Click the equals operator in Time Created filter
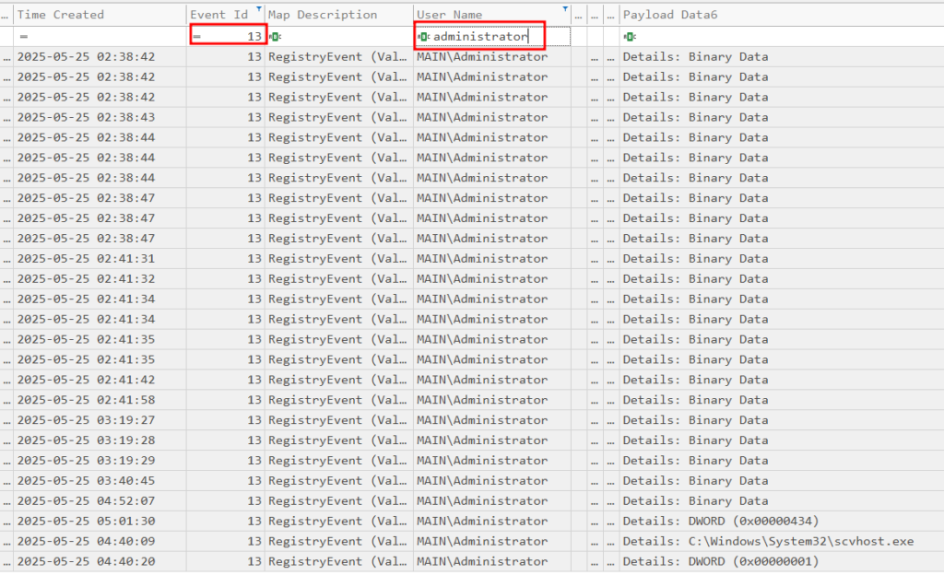944x575 pixels. tap(24, 37)
